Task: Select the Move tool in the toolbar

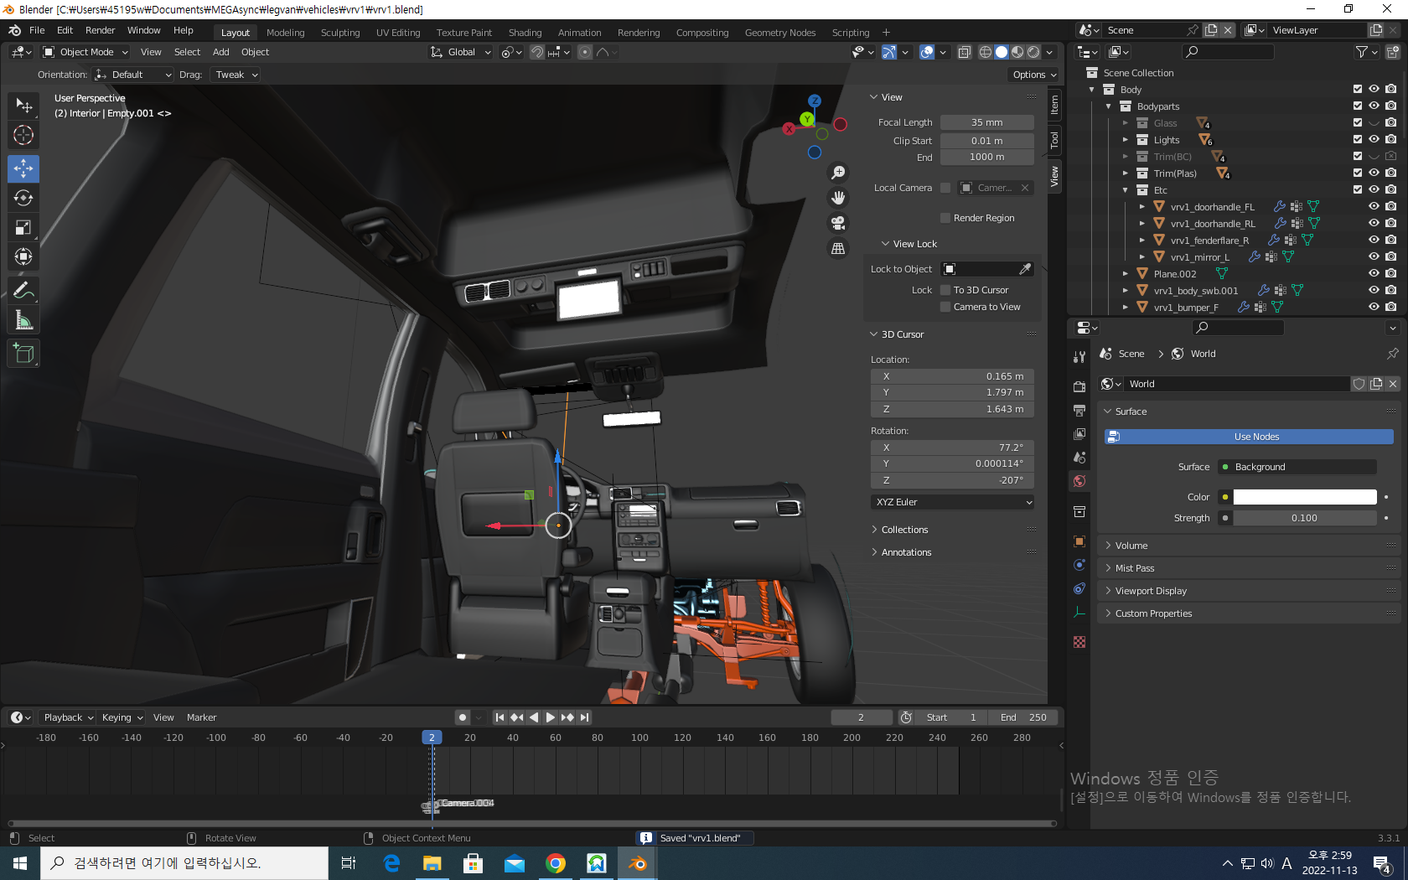Action: click(x=23, y=168)
